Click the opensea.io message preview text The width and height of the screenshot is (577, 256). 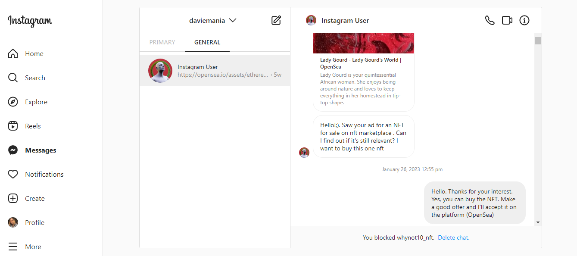tap(223, 75)
